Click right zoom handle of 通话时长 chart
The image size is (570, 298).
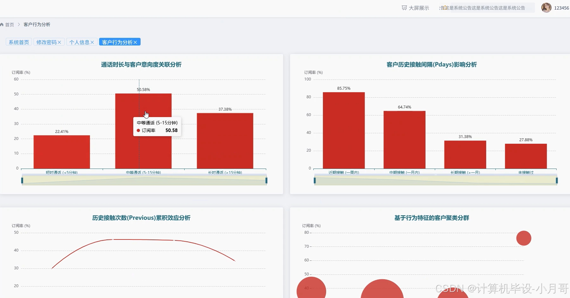pos(266,181)
